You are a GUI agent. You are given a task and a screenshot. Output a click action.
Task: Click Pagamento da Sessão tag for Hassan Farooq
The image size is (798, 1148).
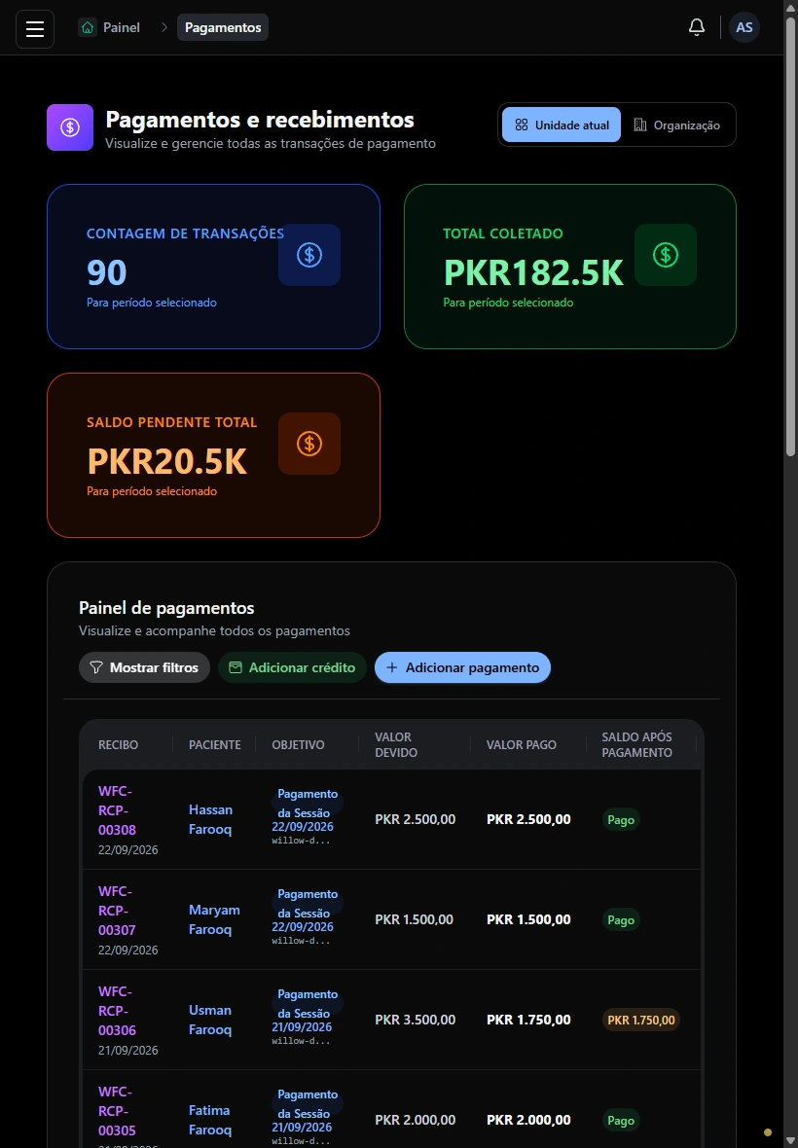point(307,804)
